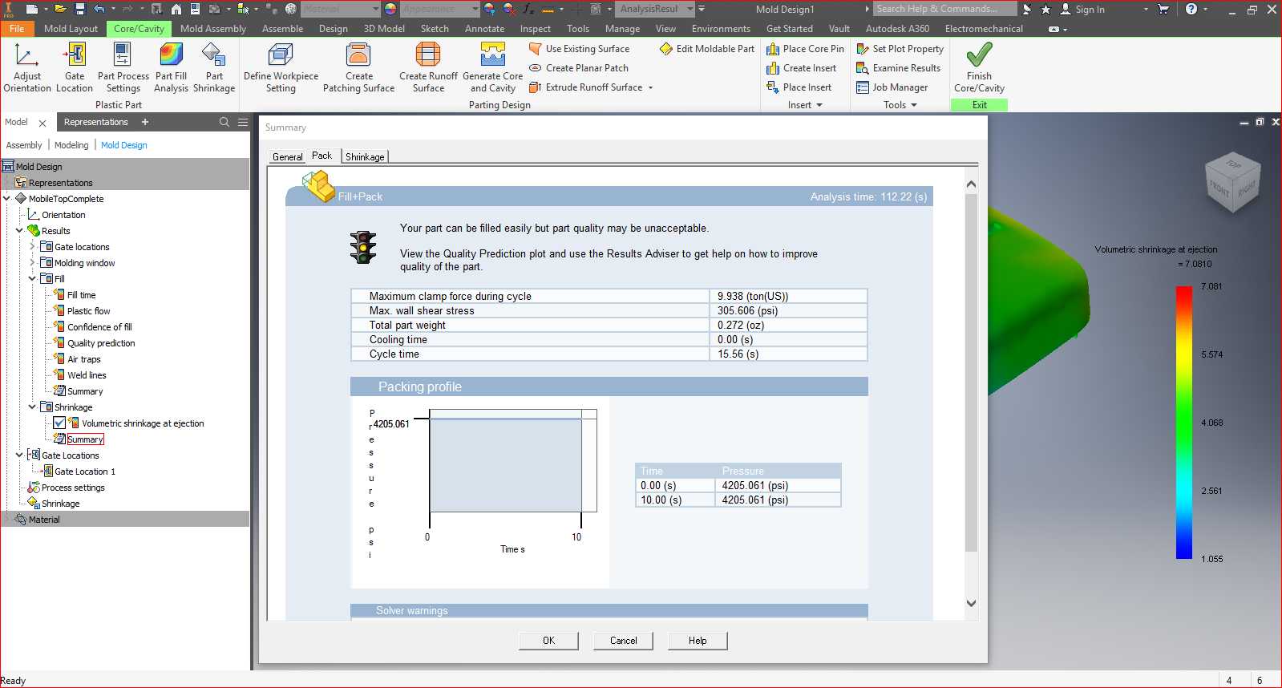This screenshot has height=688, width=1282.
Task: Click Cancel in the Summary dialog
Action: tap(623, 641)
